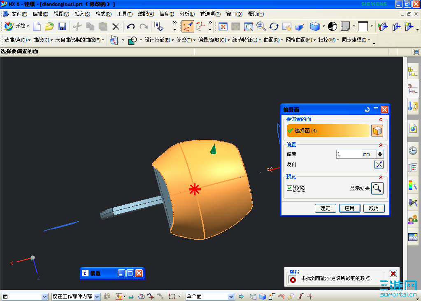
Task: Reset the 偏置面 dialog with the refresh icon
Action: pyautogui.click(x=368, y=109)
